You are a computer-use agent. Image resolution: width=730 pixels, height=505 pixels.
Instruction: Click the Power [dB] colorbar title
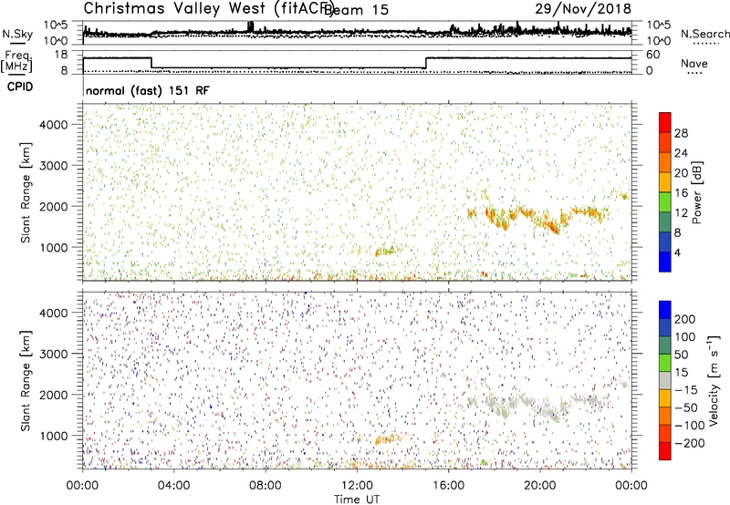pos(696,192)
